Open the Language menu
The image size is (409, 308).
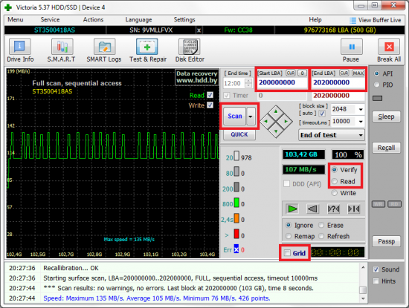[x=138, y=19]
